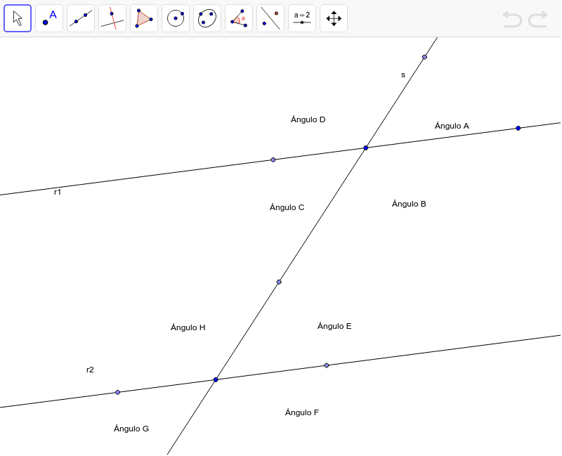Select point on r2 above Ángulo G
This screenshot has width=562, height=456.
coord(117,392)
